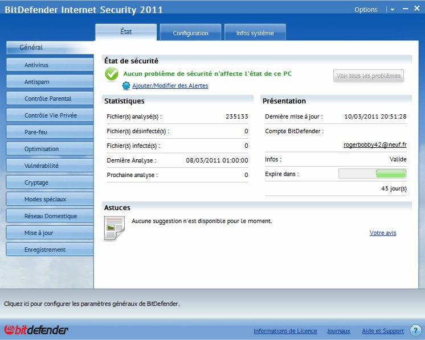Open the Mise à jour section
This screenshot has width=425, height=340.
[x=50, y=233]
